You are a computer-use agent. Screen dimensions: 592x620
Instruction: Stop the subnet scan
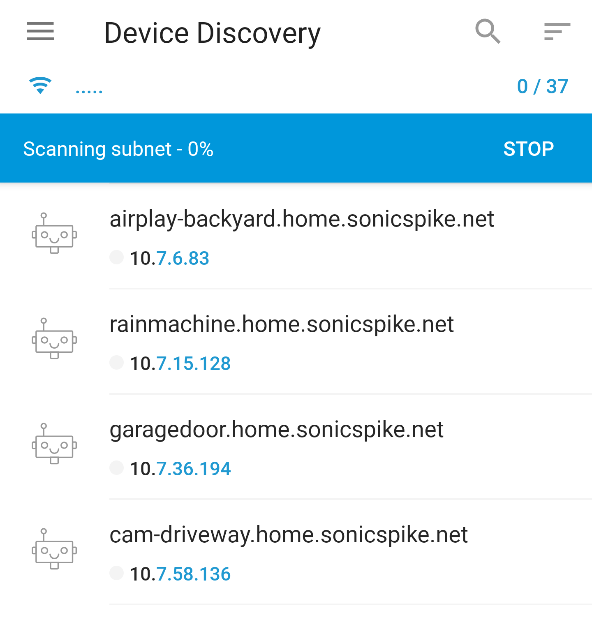pos(529,149)
